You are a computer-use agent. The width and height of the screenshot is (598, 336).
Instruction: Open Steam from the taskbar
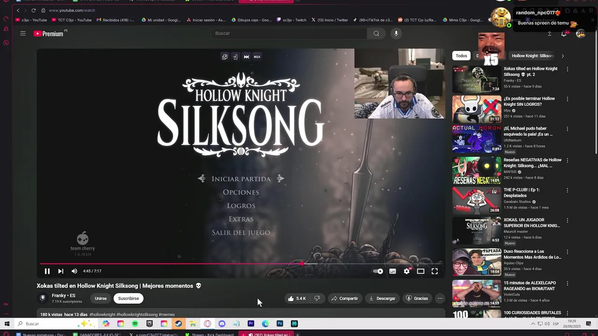(178, 324)
